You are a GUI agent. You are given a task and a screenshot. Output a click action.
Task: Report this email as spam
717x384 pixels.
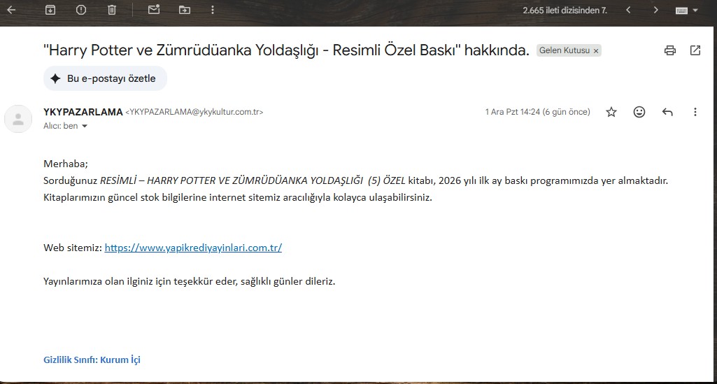(81, 10)
